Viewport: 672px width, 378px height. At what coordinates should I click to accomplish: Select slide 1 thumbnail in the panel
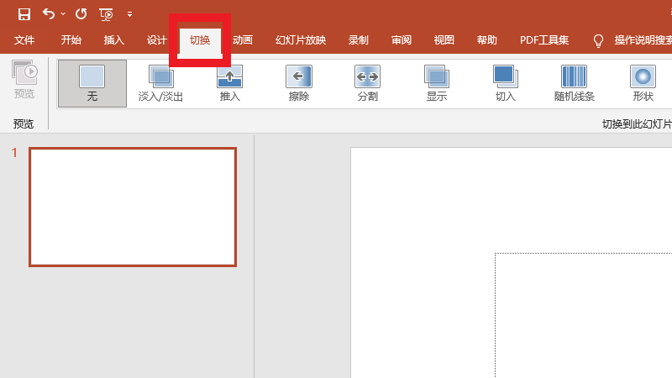pos(133,207)
